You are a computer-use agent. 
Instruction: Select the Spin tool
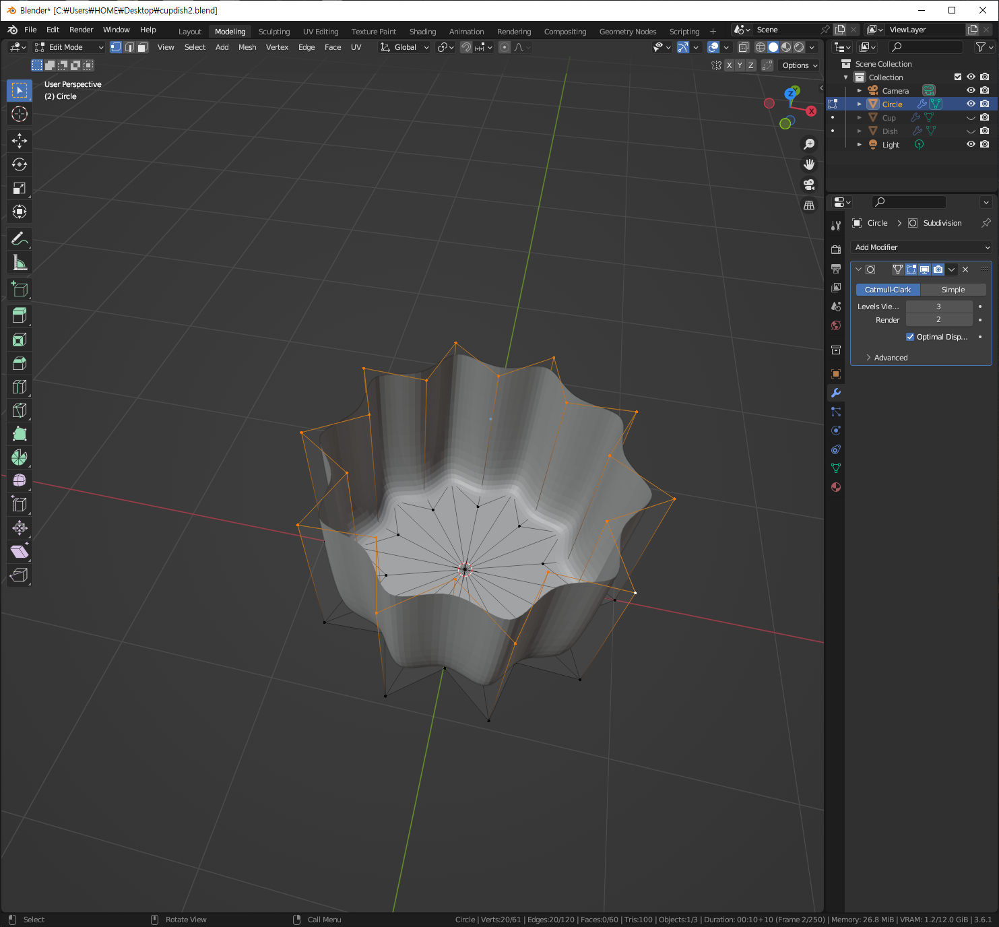(20, 457)
